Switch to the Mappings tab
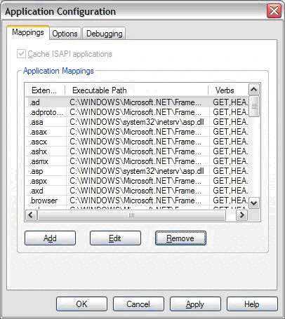This screenshot has width=285, height=319. (28, 32)
